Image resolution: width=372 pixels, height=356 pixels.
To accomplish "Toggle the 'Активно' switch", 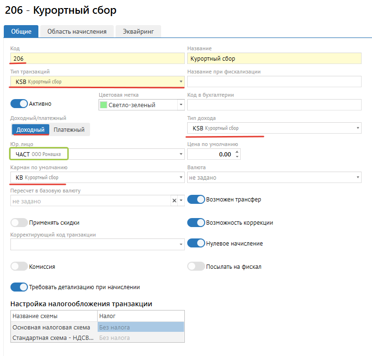I will pyautogui.click(x=19, y=103).
